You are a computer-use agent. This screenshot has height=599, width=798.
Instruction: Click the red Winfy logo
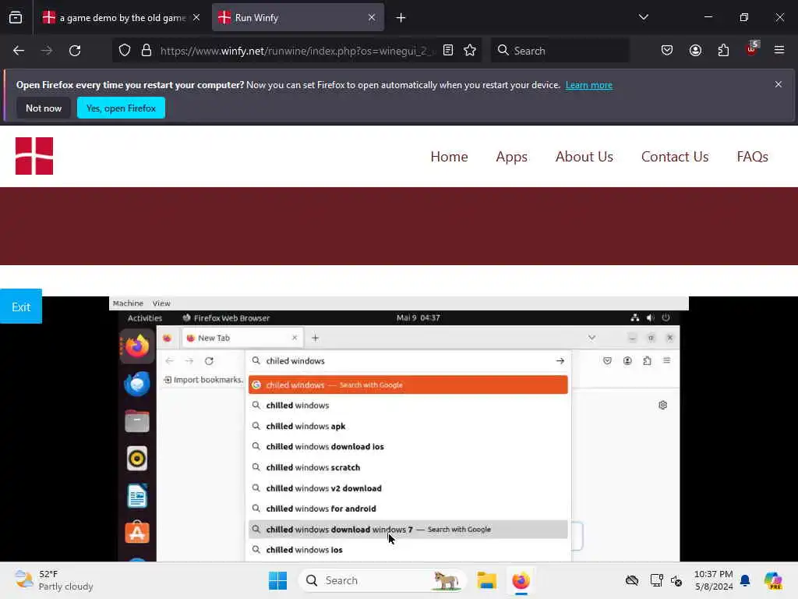(34, 156)
